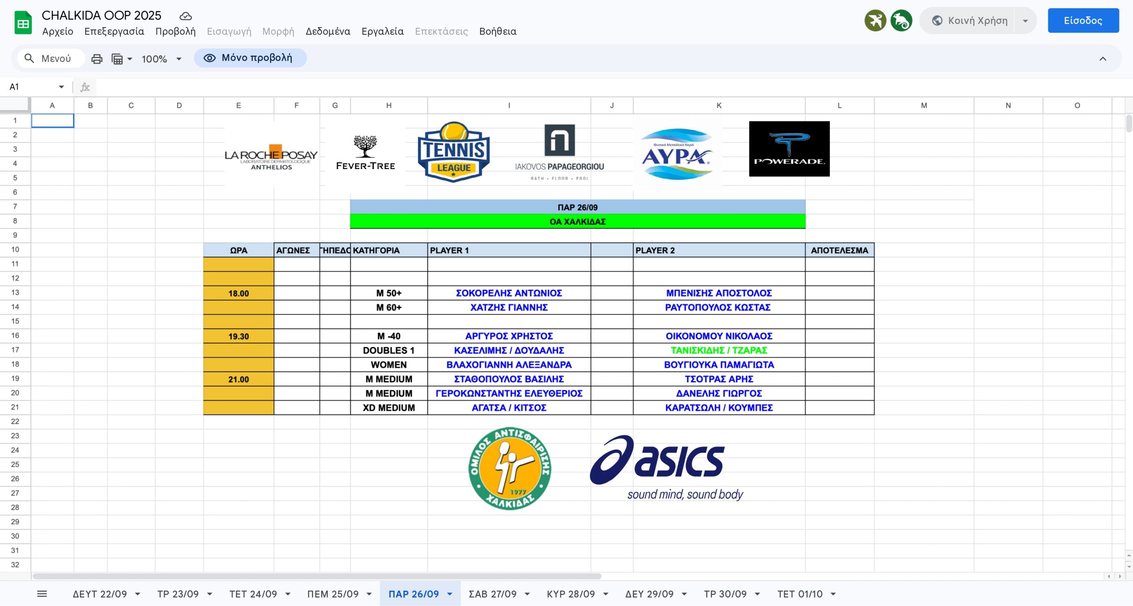Open the Δεδομένα menu
The height and width of the screenshot is (606, 1133).
click(328, 31)
